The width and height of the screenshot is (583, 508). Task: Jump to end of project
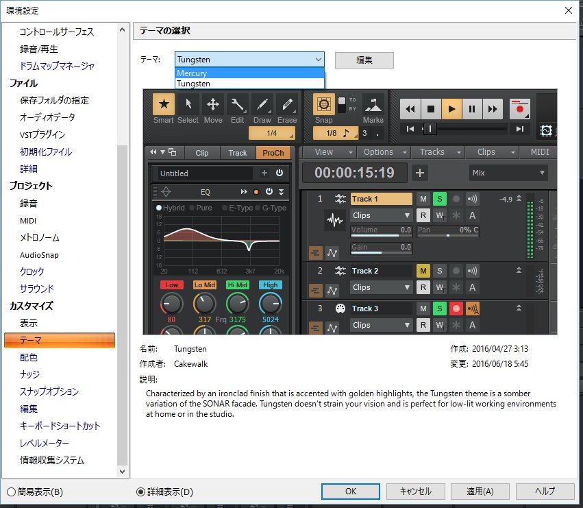(520, 129)
